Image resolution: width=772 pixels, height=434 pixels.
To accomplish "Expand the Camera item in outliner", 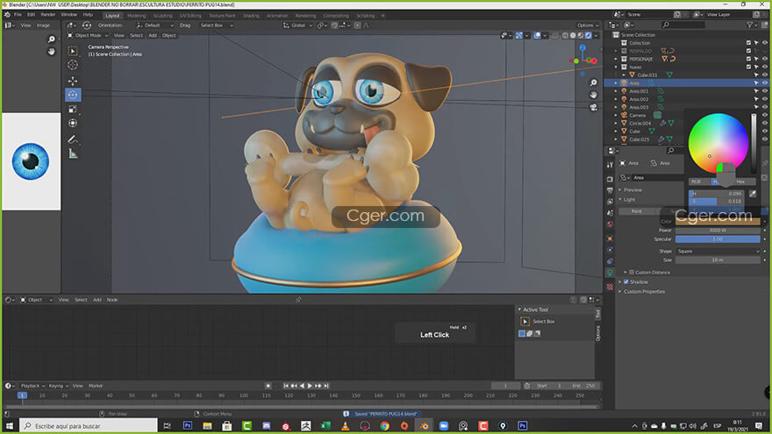I will coord(616,115).
